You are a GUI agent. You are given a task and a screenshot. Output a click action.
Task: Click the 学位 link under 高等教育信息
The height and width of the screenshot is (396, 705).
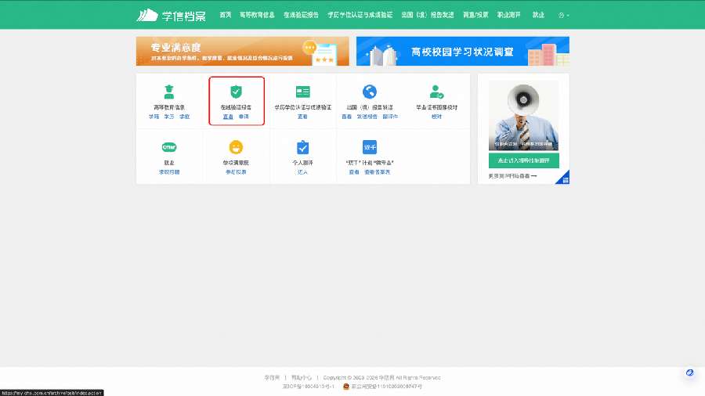184,117
